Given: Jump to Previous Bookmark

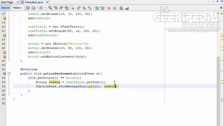Looking at the screenshot, I should (x=79, y=8).
